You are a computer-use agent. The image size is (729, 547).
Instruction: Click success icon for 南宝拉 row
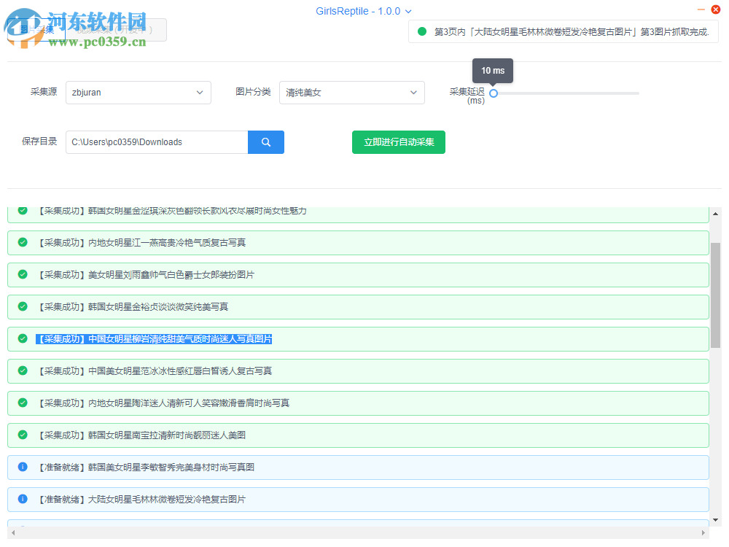[x=23, y=435]
